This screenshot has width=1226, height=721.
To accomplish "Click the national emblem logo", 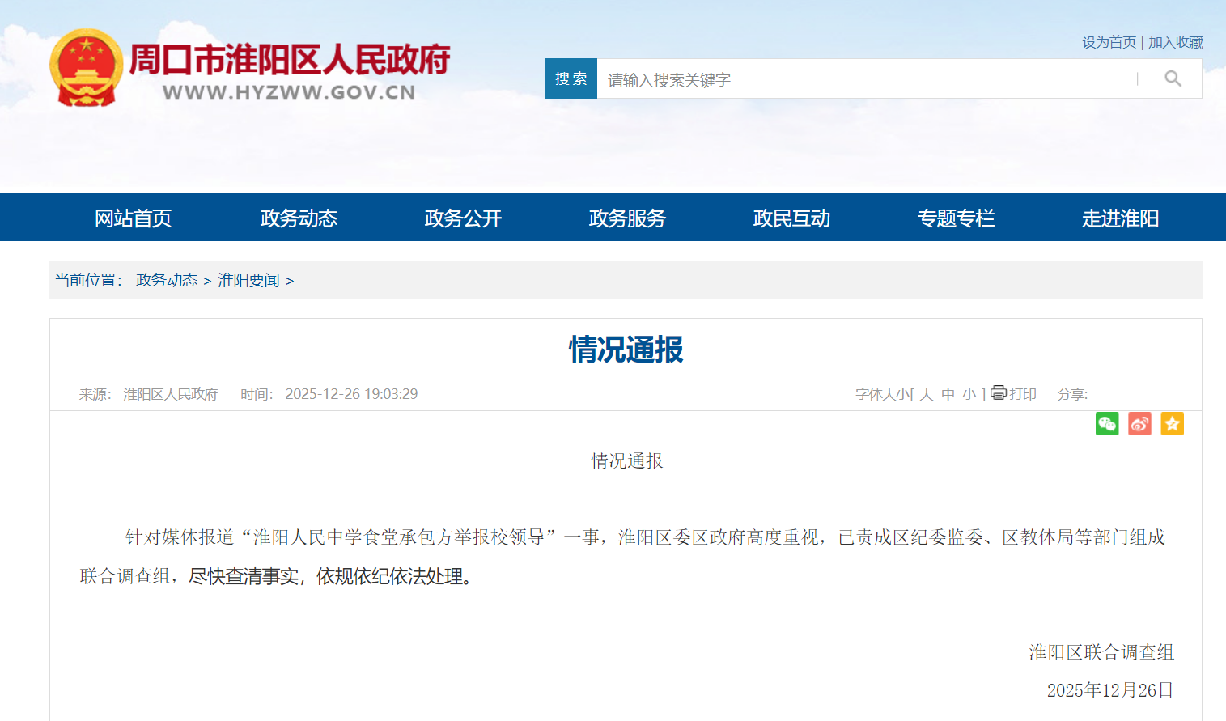I will tap(86, 68).
